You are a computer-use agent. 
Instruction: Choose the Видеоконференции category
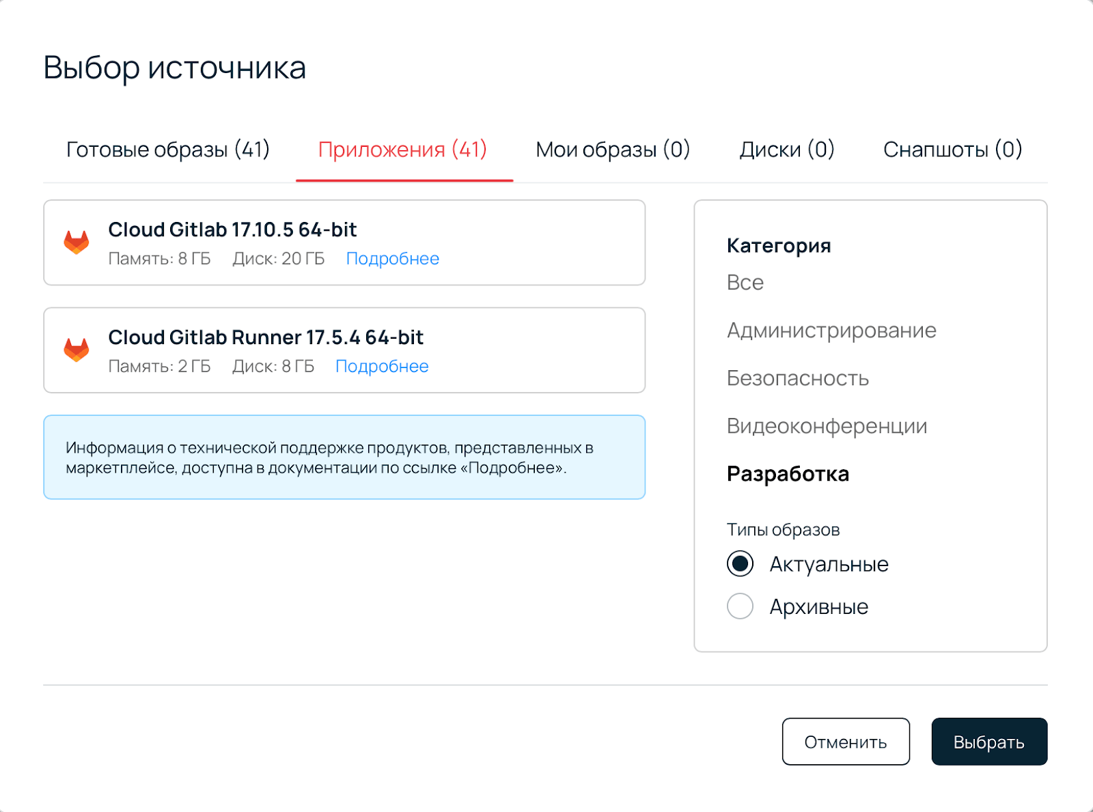click(827, 426)
